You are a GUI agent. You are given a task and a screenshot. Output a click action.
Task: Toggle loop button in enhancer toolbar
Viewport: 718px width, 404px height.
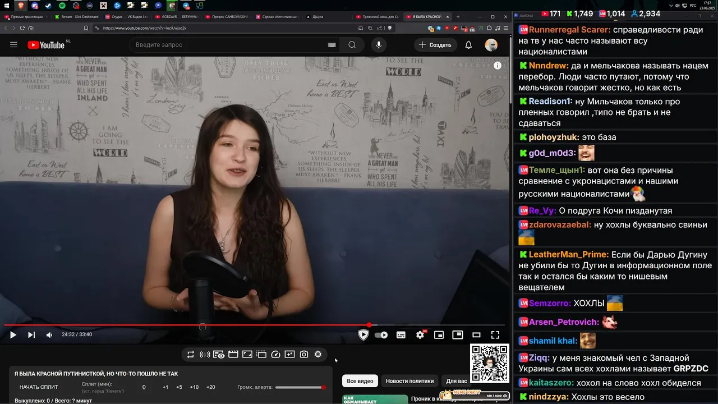[x=191, y=355]
